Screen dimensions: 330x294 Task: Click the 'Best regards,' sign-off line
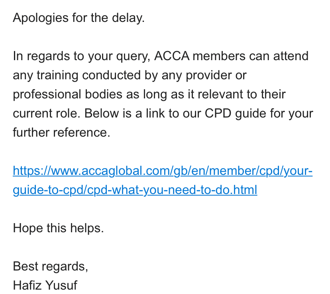[x=50, y=267]
